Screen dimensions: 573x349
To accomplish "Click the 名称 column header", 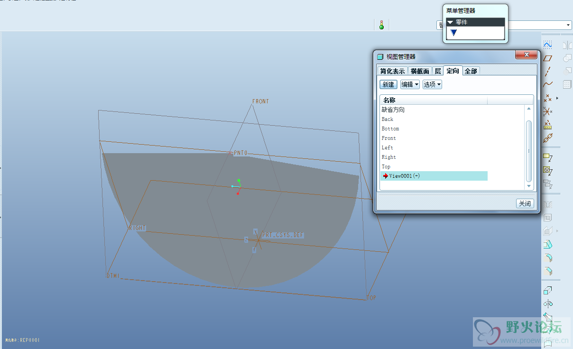I will pyautogui.click(x=434, y=100).
